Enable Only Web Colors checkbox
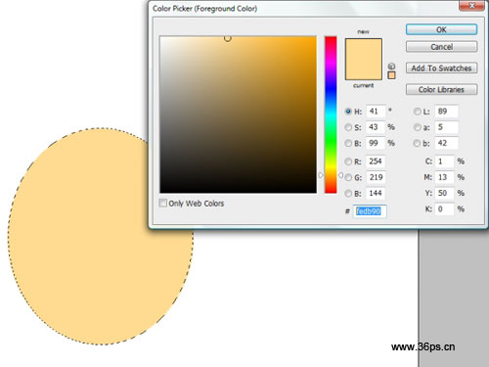The height and width of the screenshot is (367, 489). coord(162,203)
